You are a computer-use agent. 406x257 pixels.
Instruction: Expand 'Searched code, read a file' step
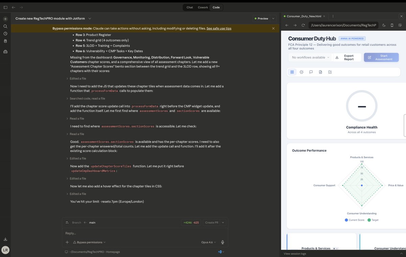coord(86,98)
